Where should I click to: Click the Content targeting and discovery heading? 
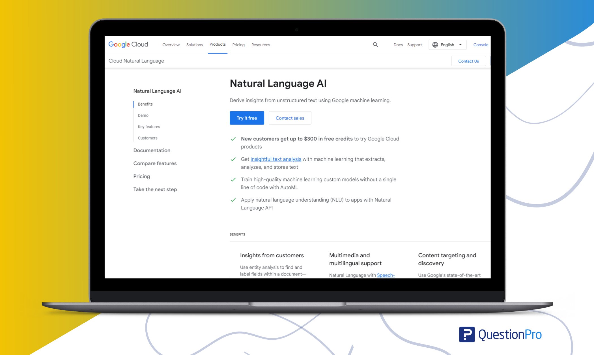(x=447, y=259)
